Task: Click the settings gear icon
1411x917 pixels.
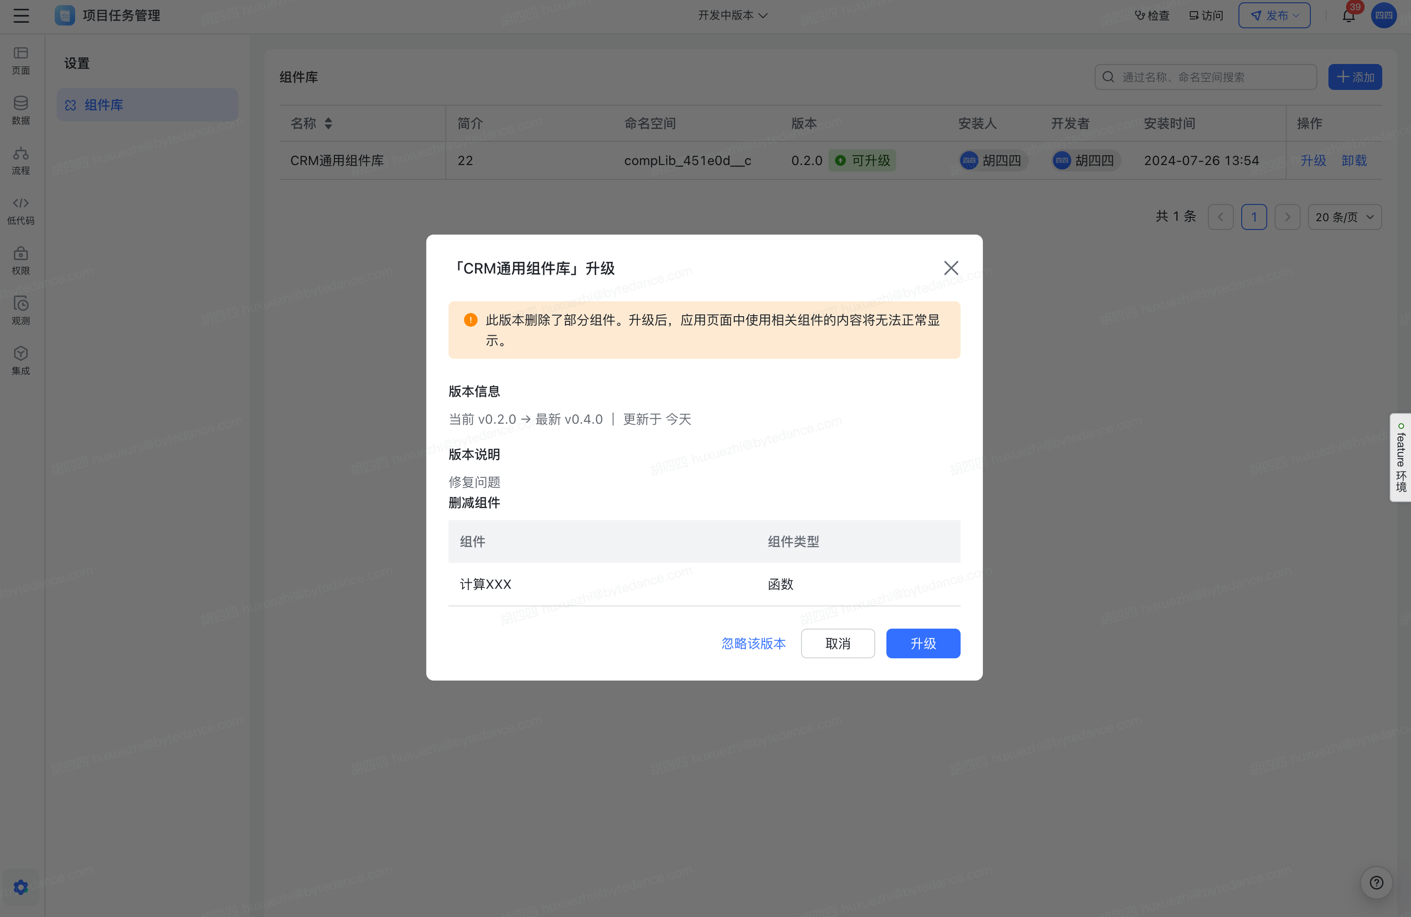Action: 21,887
